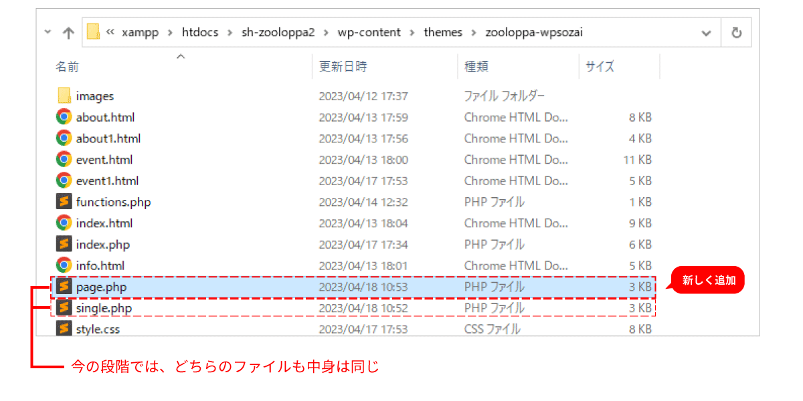Open the recent locations dropdown chevron

coord(47,32)
